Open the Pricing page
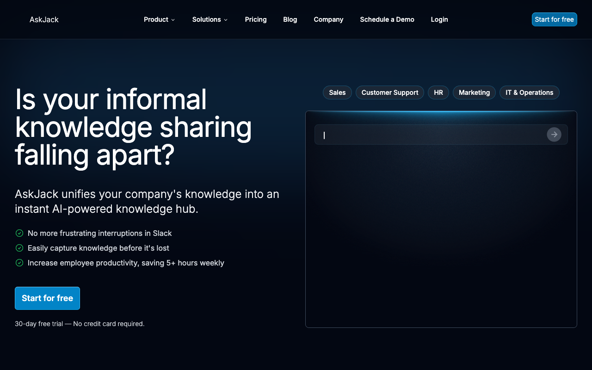592x370 pixels. click(x=256, y=19)
